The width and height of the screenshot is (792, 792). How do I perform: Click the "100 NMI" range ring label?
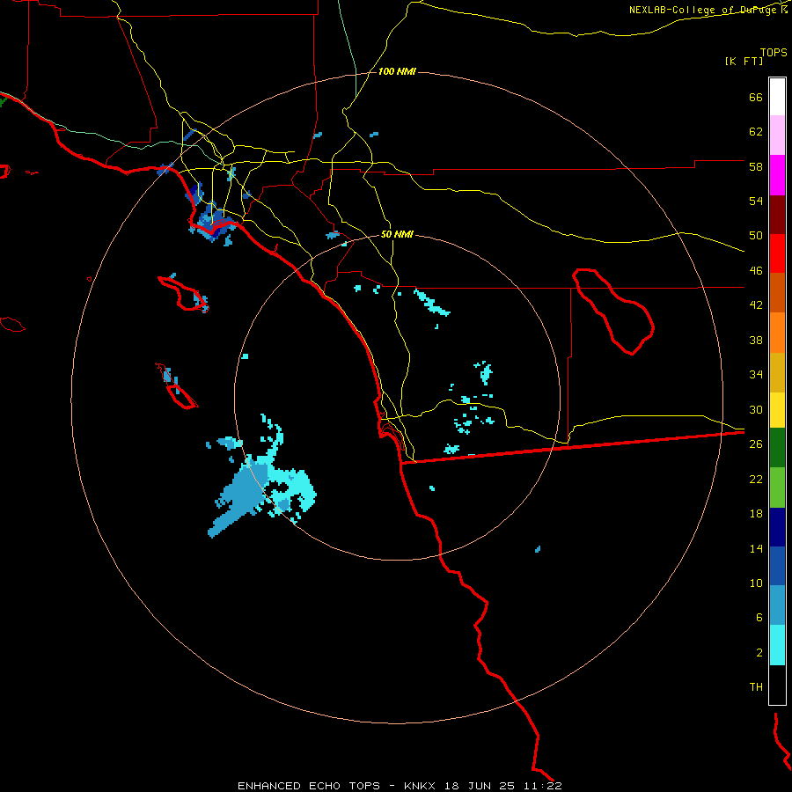pyautogui.click(x=397, y=72)
